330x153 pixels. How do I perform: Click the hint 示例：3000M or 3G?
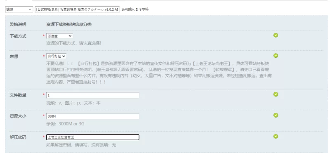65,124
